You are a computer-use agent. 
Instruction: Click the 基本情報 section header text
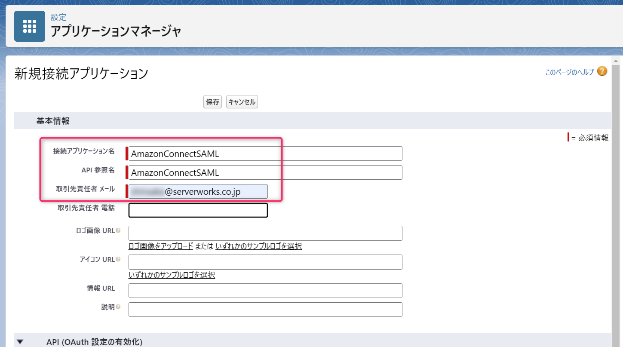click(x=53, y=121)
